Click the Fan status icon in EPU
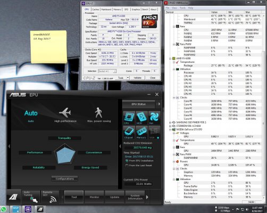Screen dimensions: 267x213 pos(154,118)
